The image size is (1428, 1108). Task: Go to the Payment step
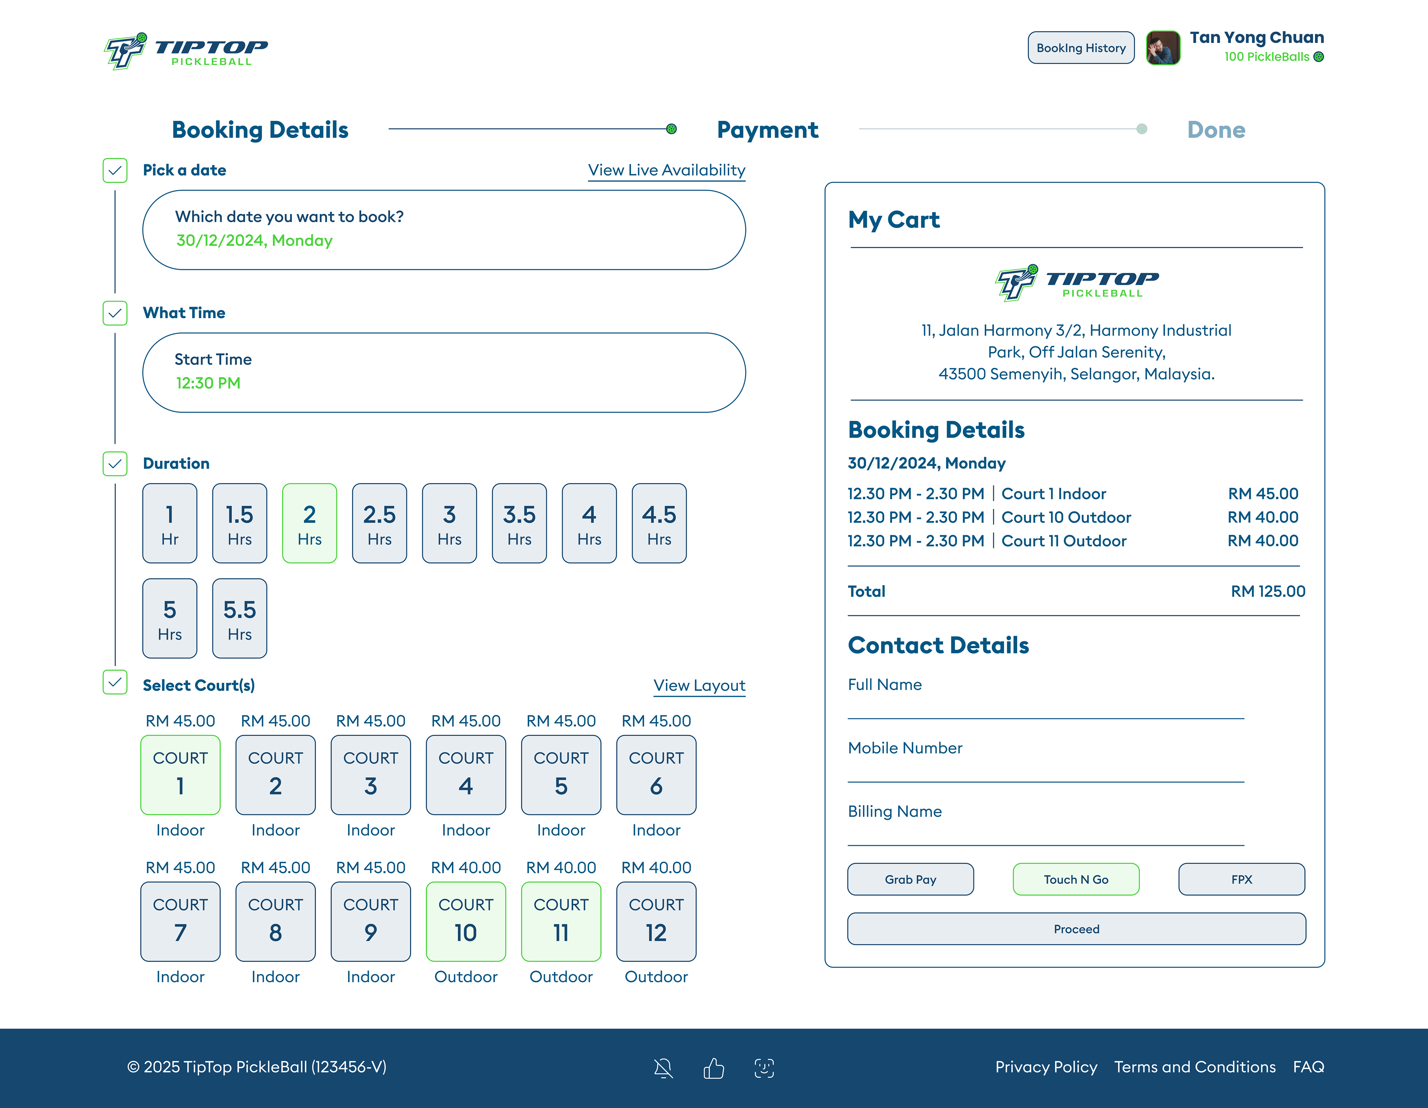768,129
